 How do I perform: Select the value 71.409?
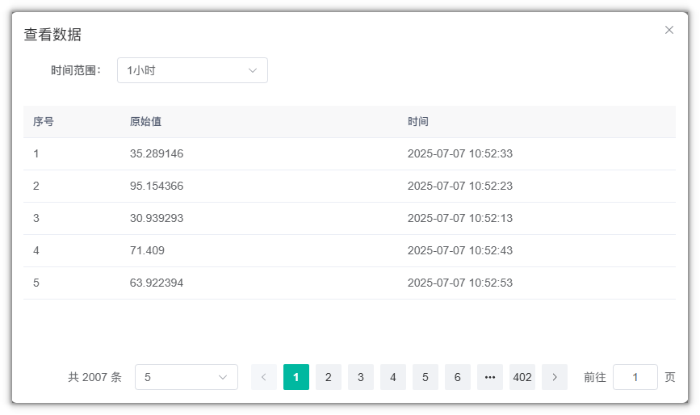click(x=147, y=250)
